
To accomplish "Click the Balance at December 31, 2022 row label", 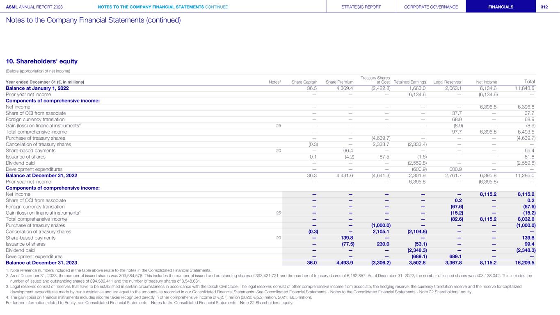I will click(x=41, y=175).
